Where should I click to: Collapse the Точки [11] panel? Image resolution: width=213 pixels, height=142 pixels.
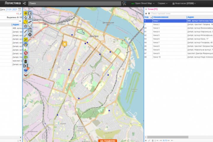coord(146,9)
